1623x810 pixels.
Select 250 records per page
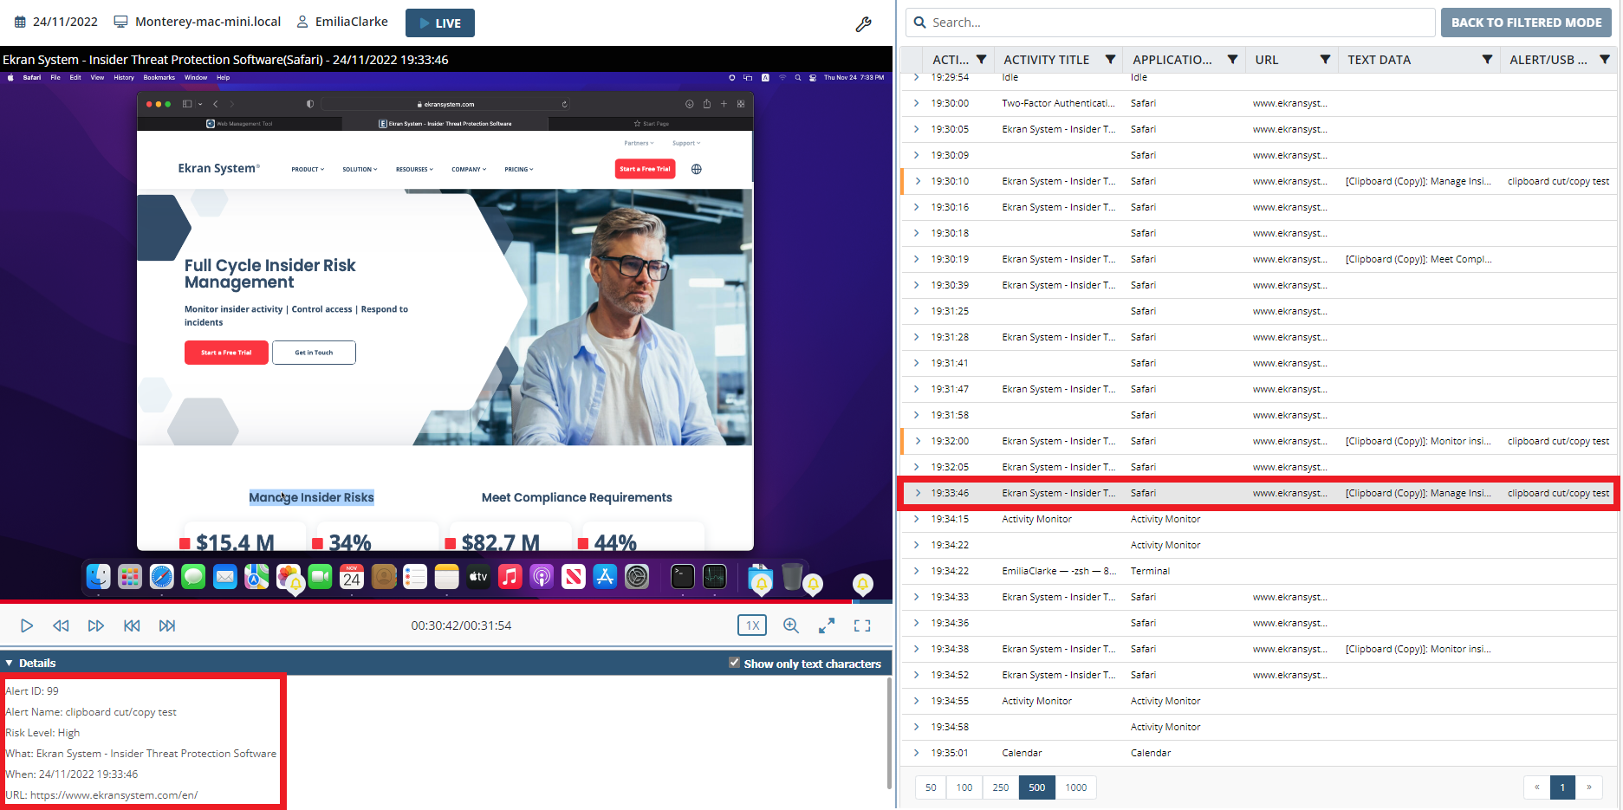(x=1000, y=787)
